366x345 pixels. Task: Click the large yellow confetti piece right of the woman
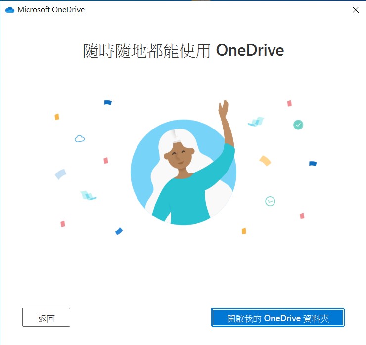(x=265, y=161)
